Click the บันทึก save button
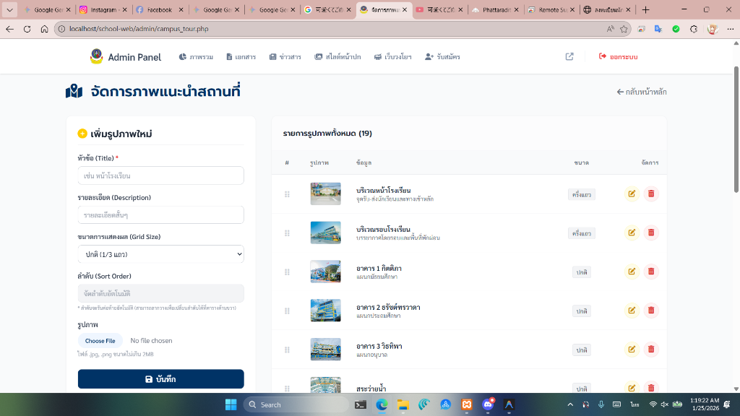740x416 pixels. (x=160, y=378)
